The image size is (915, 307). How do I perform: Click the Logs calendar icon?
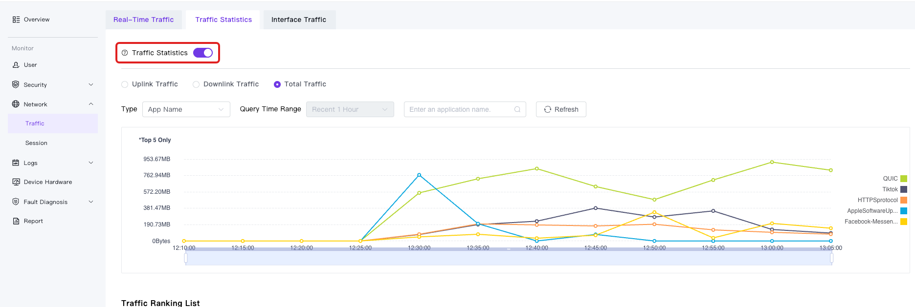click(16, 163)
